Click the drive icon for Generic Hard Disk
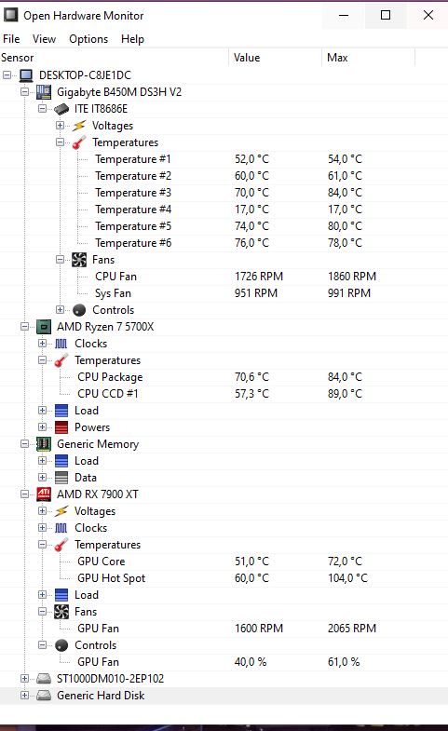Viewport: 448px width, 731px height. click(44, 695)
